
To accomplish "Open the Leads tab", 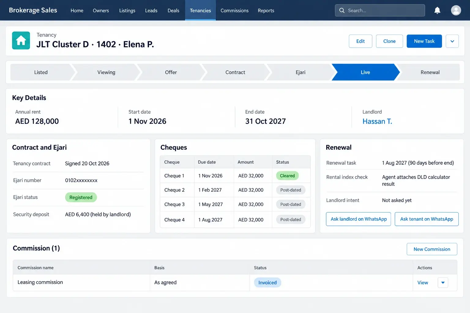I will (x=151, y=10).
